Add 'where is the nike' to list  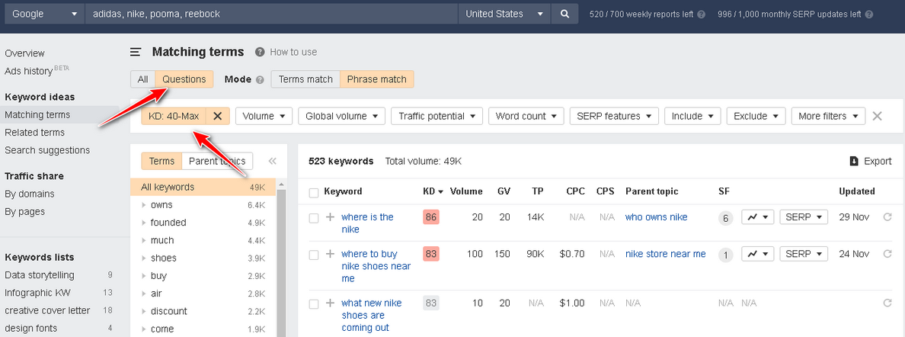point(330,217)
